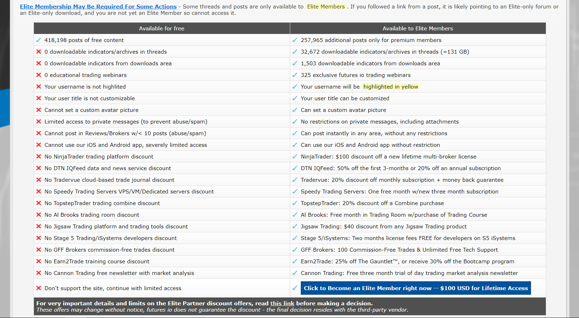Click the checkmark beside iOS and Android app without restriction
The height and width of the screenshot is (318, 579).
(295, 145)
